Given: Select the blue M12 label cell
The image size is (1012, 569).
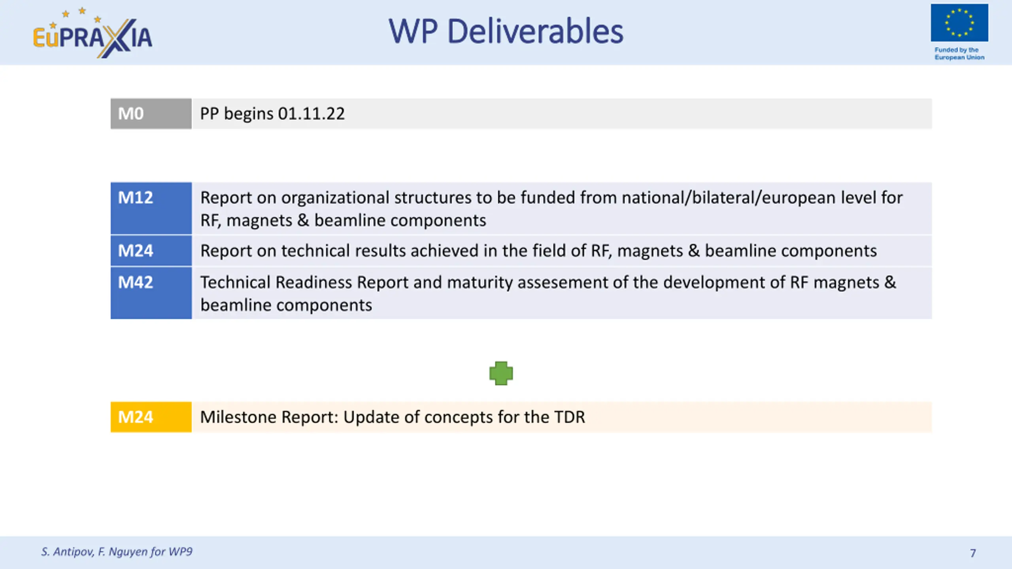Looking at the screenshot, I should click(151, 208).
